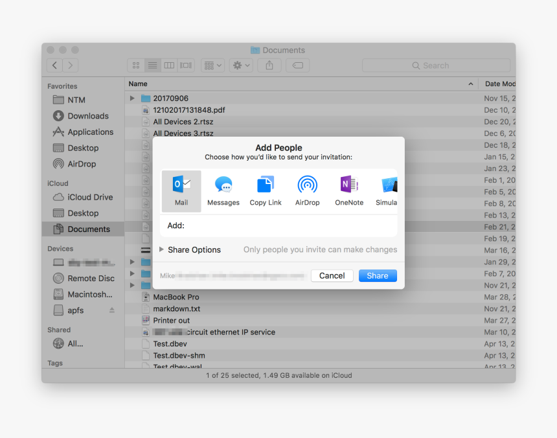Switch Finder to column view
Image resolution: width=557 pixels, height=438 pixels.
169,65
